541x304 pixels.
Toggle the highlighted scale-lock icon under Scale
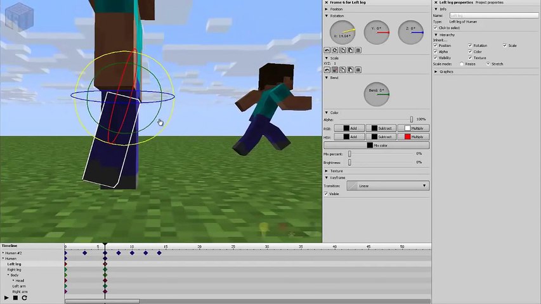335,70
